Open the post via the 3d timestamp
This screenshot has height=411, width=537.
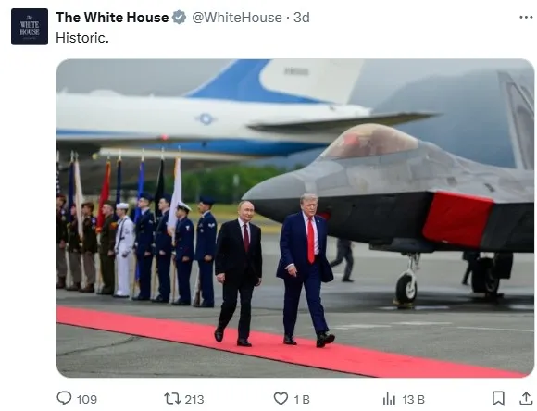pyautogui.click(x=302, y=18)
